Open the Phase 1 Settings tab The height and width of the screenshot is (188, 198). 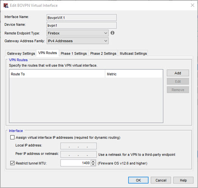73,53
